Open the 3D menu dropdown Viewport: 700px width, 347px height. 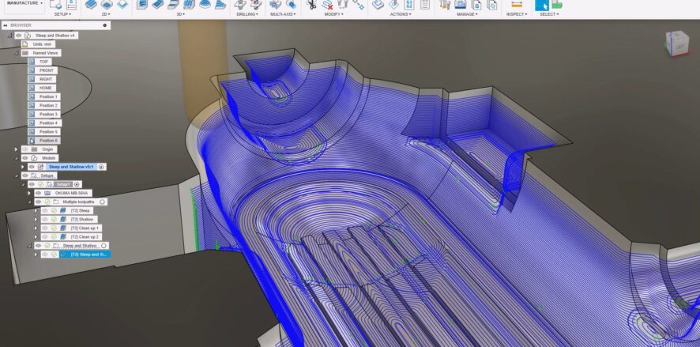tap(181, 14)
